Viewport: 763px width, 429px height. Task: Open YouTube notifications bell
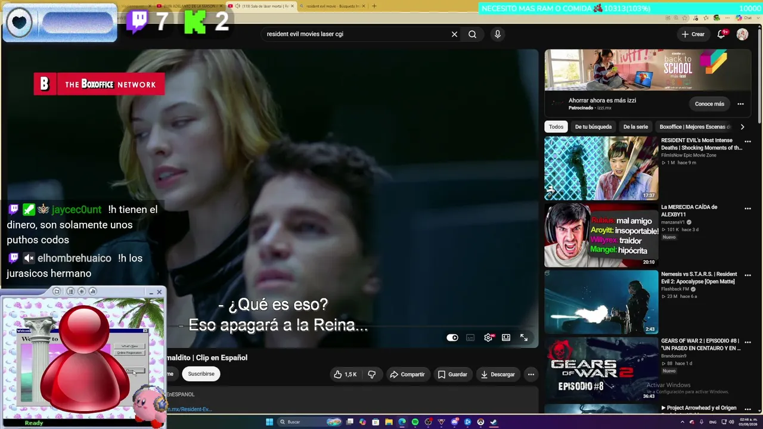tap(721, 34)
